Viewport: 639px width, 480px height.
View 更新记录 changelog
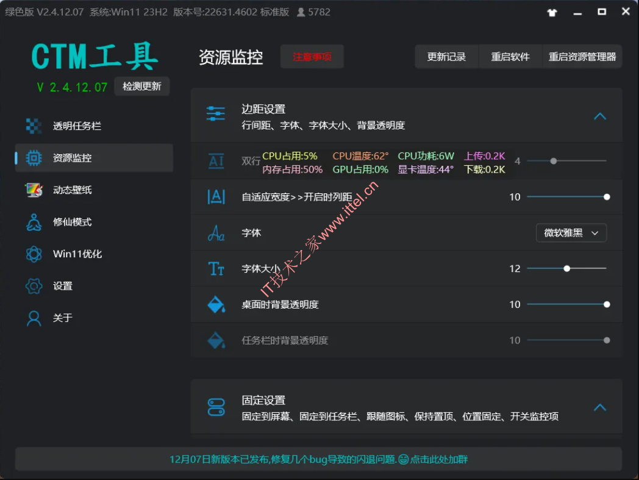coord(447,57)
